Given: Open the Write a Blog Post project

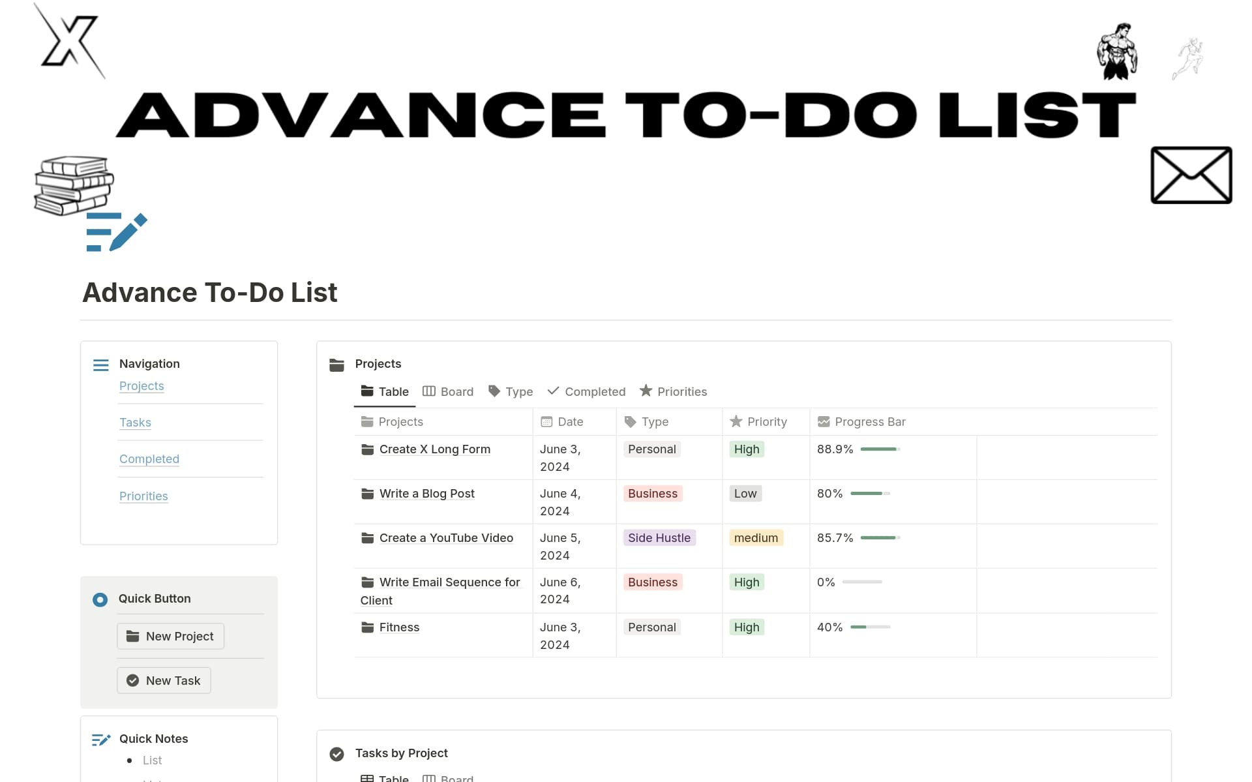Looking at the screenshot, I should point(427,494).
